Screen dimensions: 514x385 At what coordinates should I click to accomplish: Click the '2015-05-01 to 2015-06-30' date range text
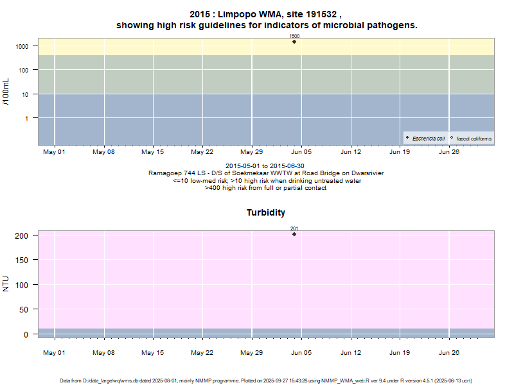click(265, 166)
